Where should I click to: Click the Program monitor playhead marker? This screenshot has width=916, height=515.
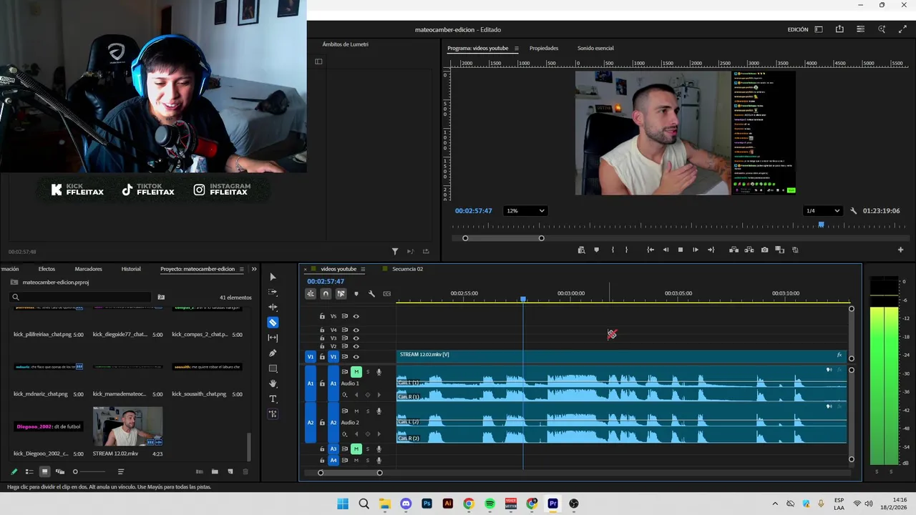[821, 225]
